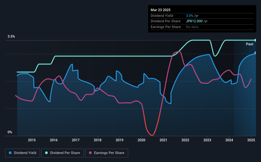Click the Past region label
Image resolution: width=261 pixels, height=162 pixels.
coord(250,44)
